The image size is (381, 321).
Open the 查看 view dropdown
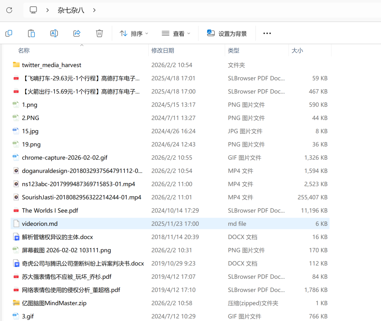[x=176, y=34]
